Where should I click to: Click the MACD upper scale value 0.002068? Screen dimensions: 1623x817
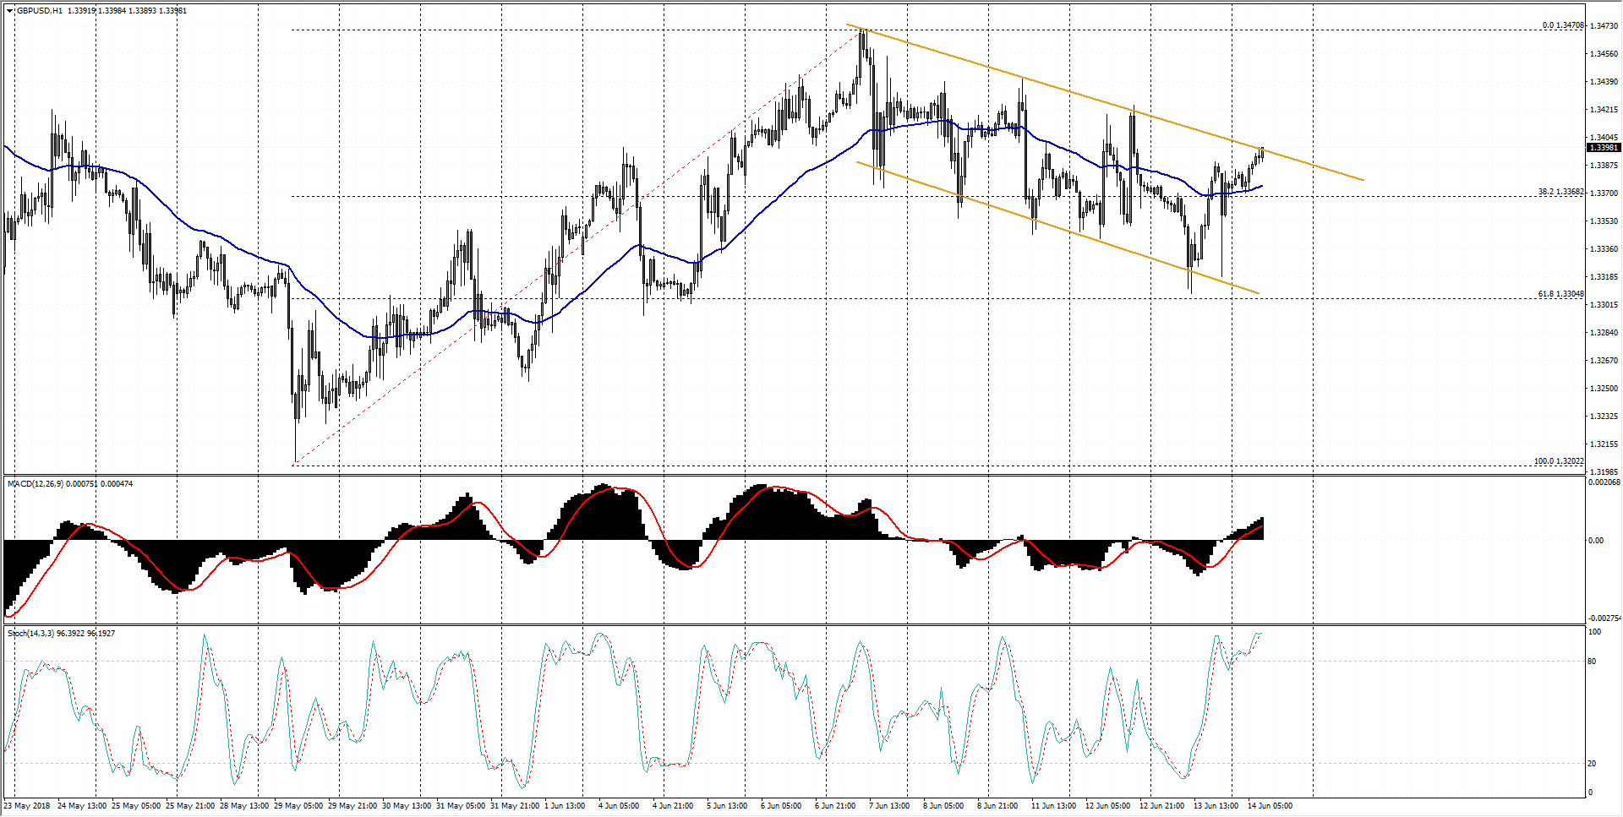point(1604,482)
